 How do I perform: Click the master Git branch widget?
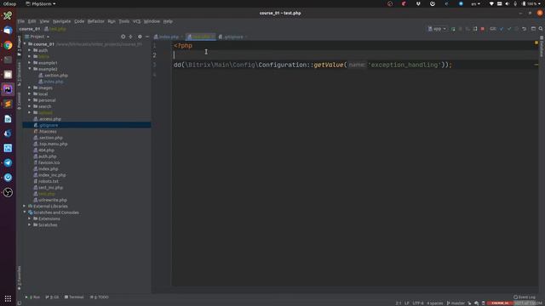(456, 303)
